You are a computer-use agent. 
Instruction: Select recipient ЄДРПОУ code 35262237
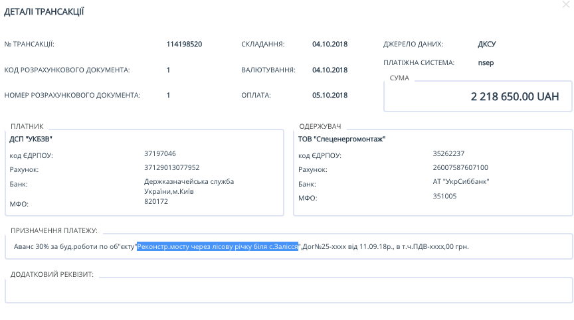(x=448, y=153)
